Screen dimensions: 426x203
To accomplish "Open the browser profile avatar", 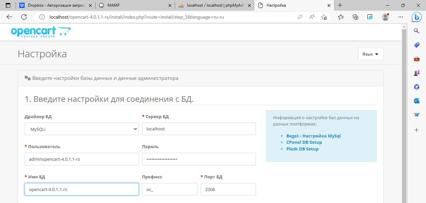I will (x=385, y=17).
